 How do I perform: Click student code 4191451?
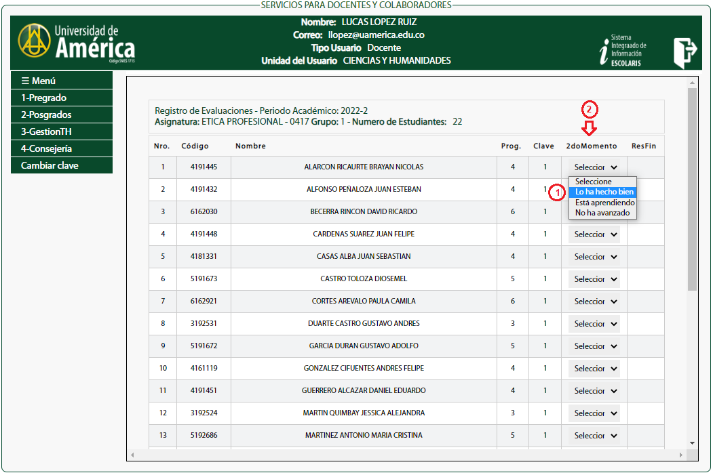204,390
